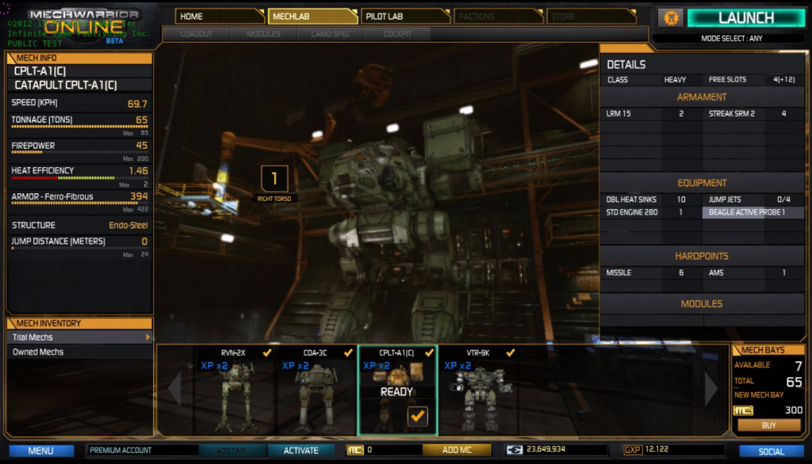Viewport: 812px width, 464px height.
Task: Toggle the checkmark on VTR-9K card
Action: point(511,352)
